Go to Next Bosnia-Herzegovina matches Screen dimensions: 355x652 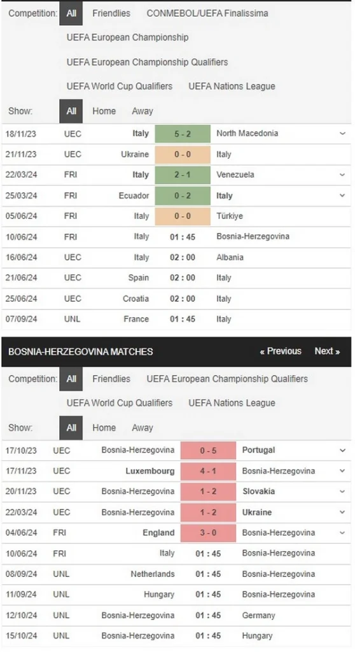327,351
